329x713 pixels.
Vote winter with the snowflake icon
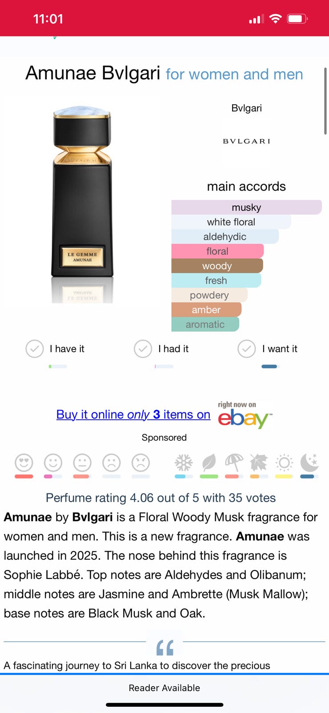(x=184, y=463)
